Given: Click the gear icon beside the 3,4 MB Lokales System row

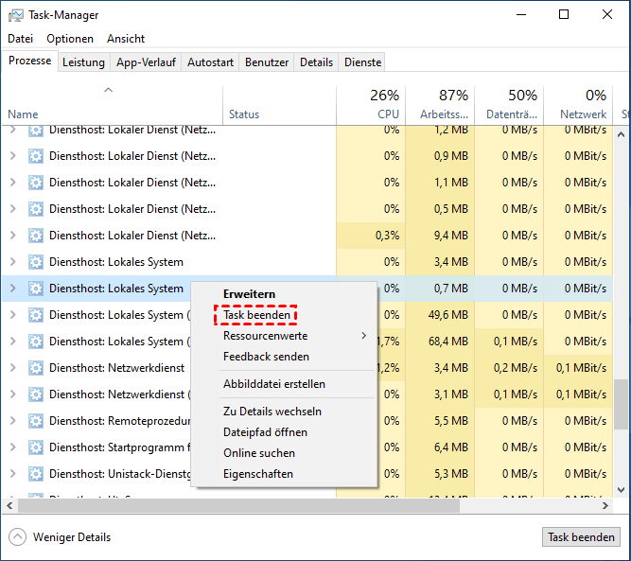Looking at the screenshot, I should point(36,262).
